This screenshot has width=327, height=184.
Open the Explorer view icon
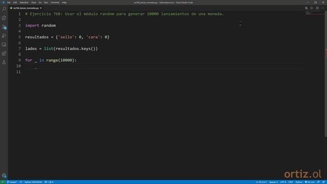(4, 18)
